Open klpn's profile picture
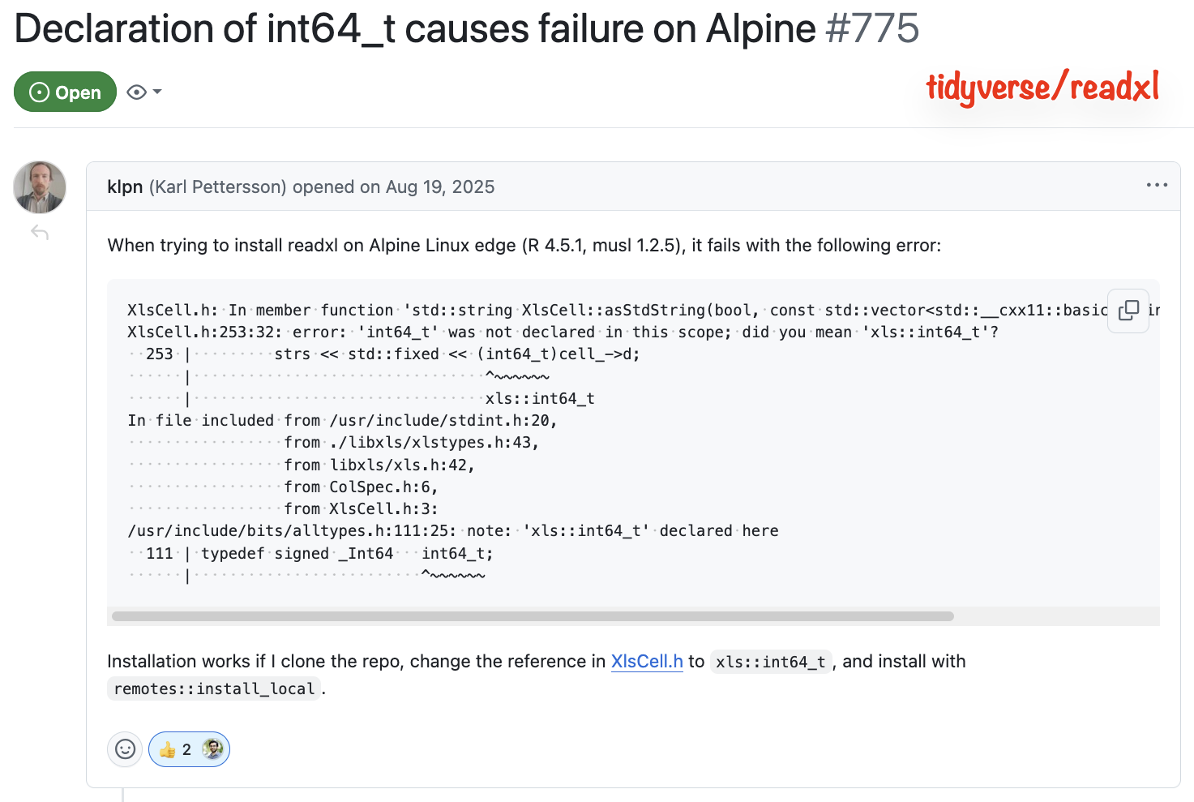 tap(40, 187)
